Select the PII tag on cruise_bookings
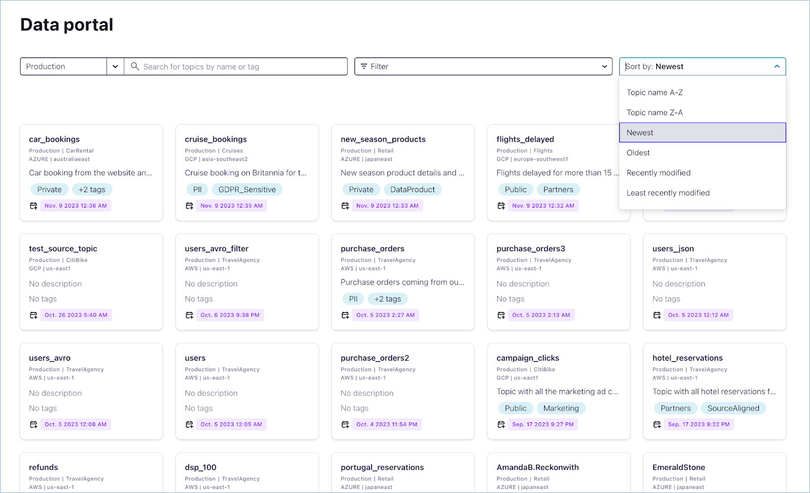This screenshot has width=810, height=493. coord(197,189)
